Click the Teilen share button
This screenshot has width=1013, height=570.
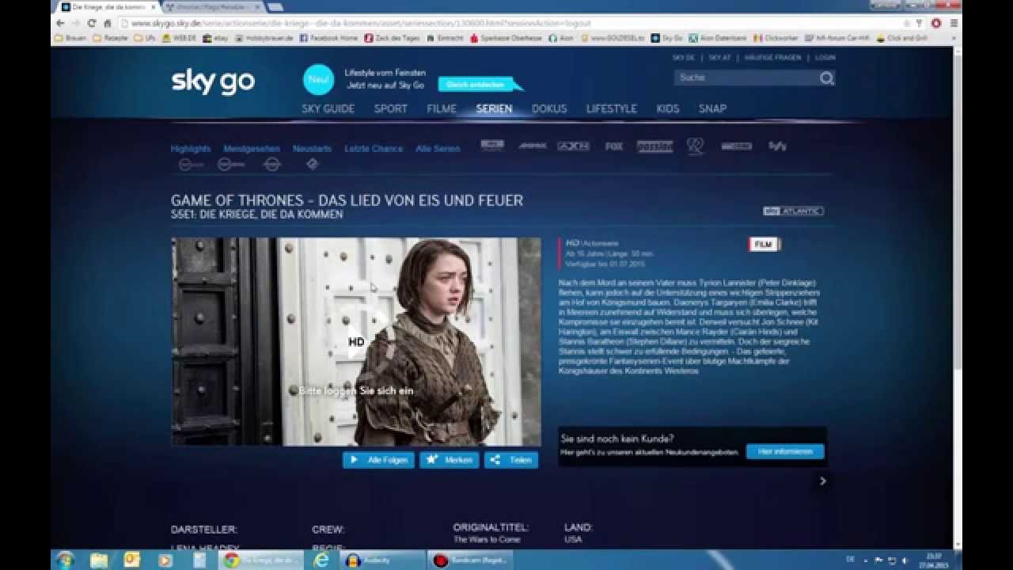pyautogui.click(x=511, y=460)
